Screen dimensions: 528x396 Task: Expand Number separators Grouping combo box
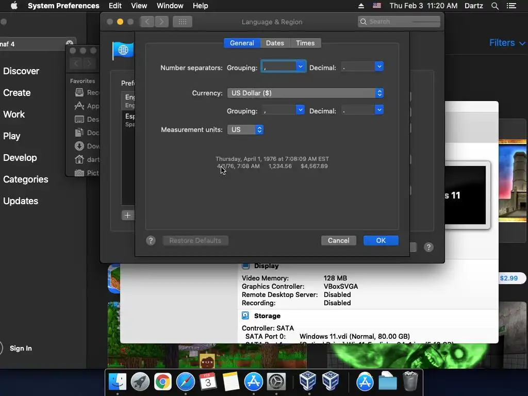click(x=301, y=67)
